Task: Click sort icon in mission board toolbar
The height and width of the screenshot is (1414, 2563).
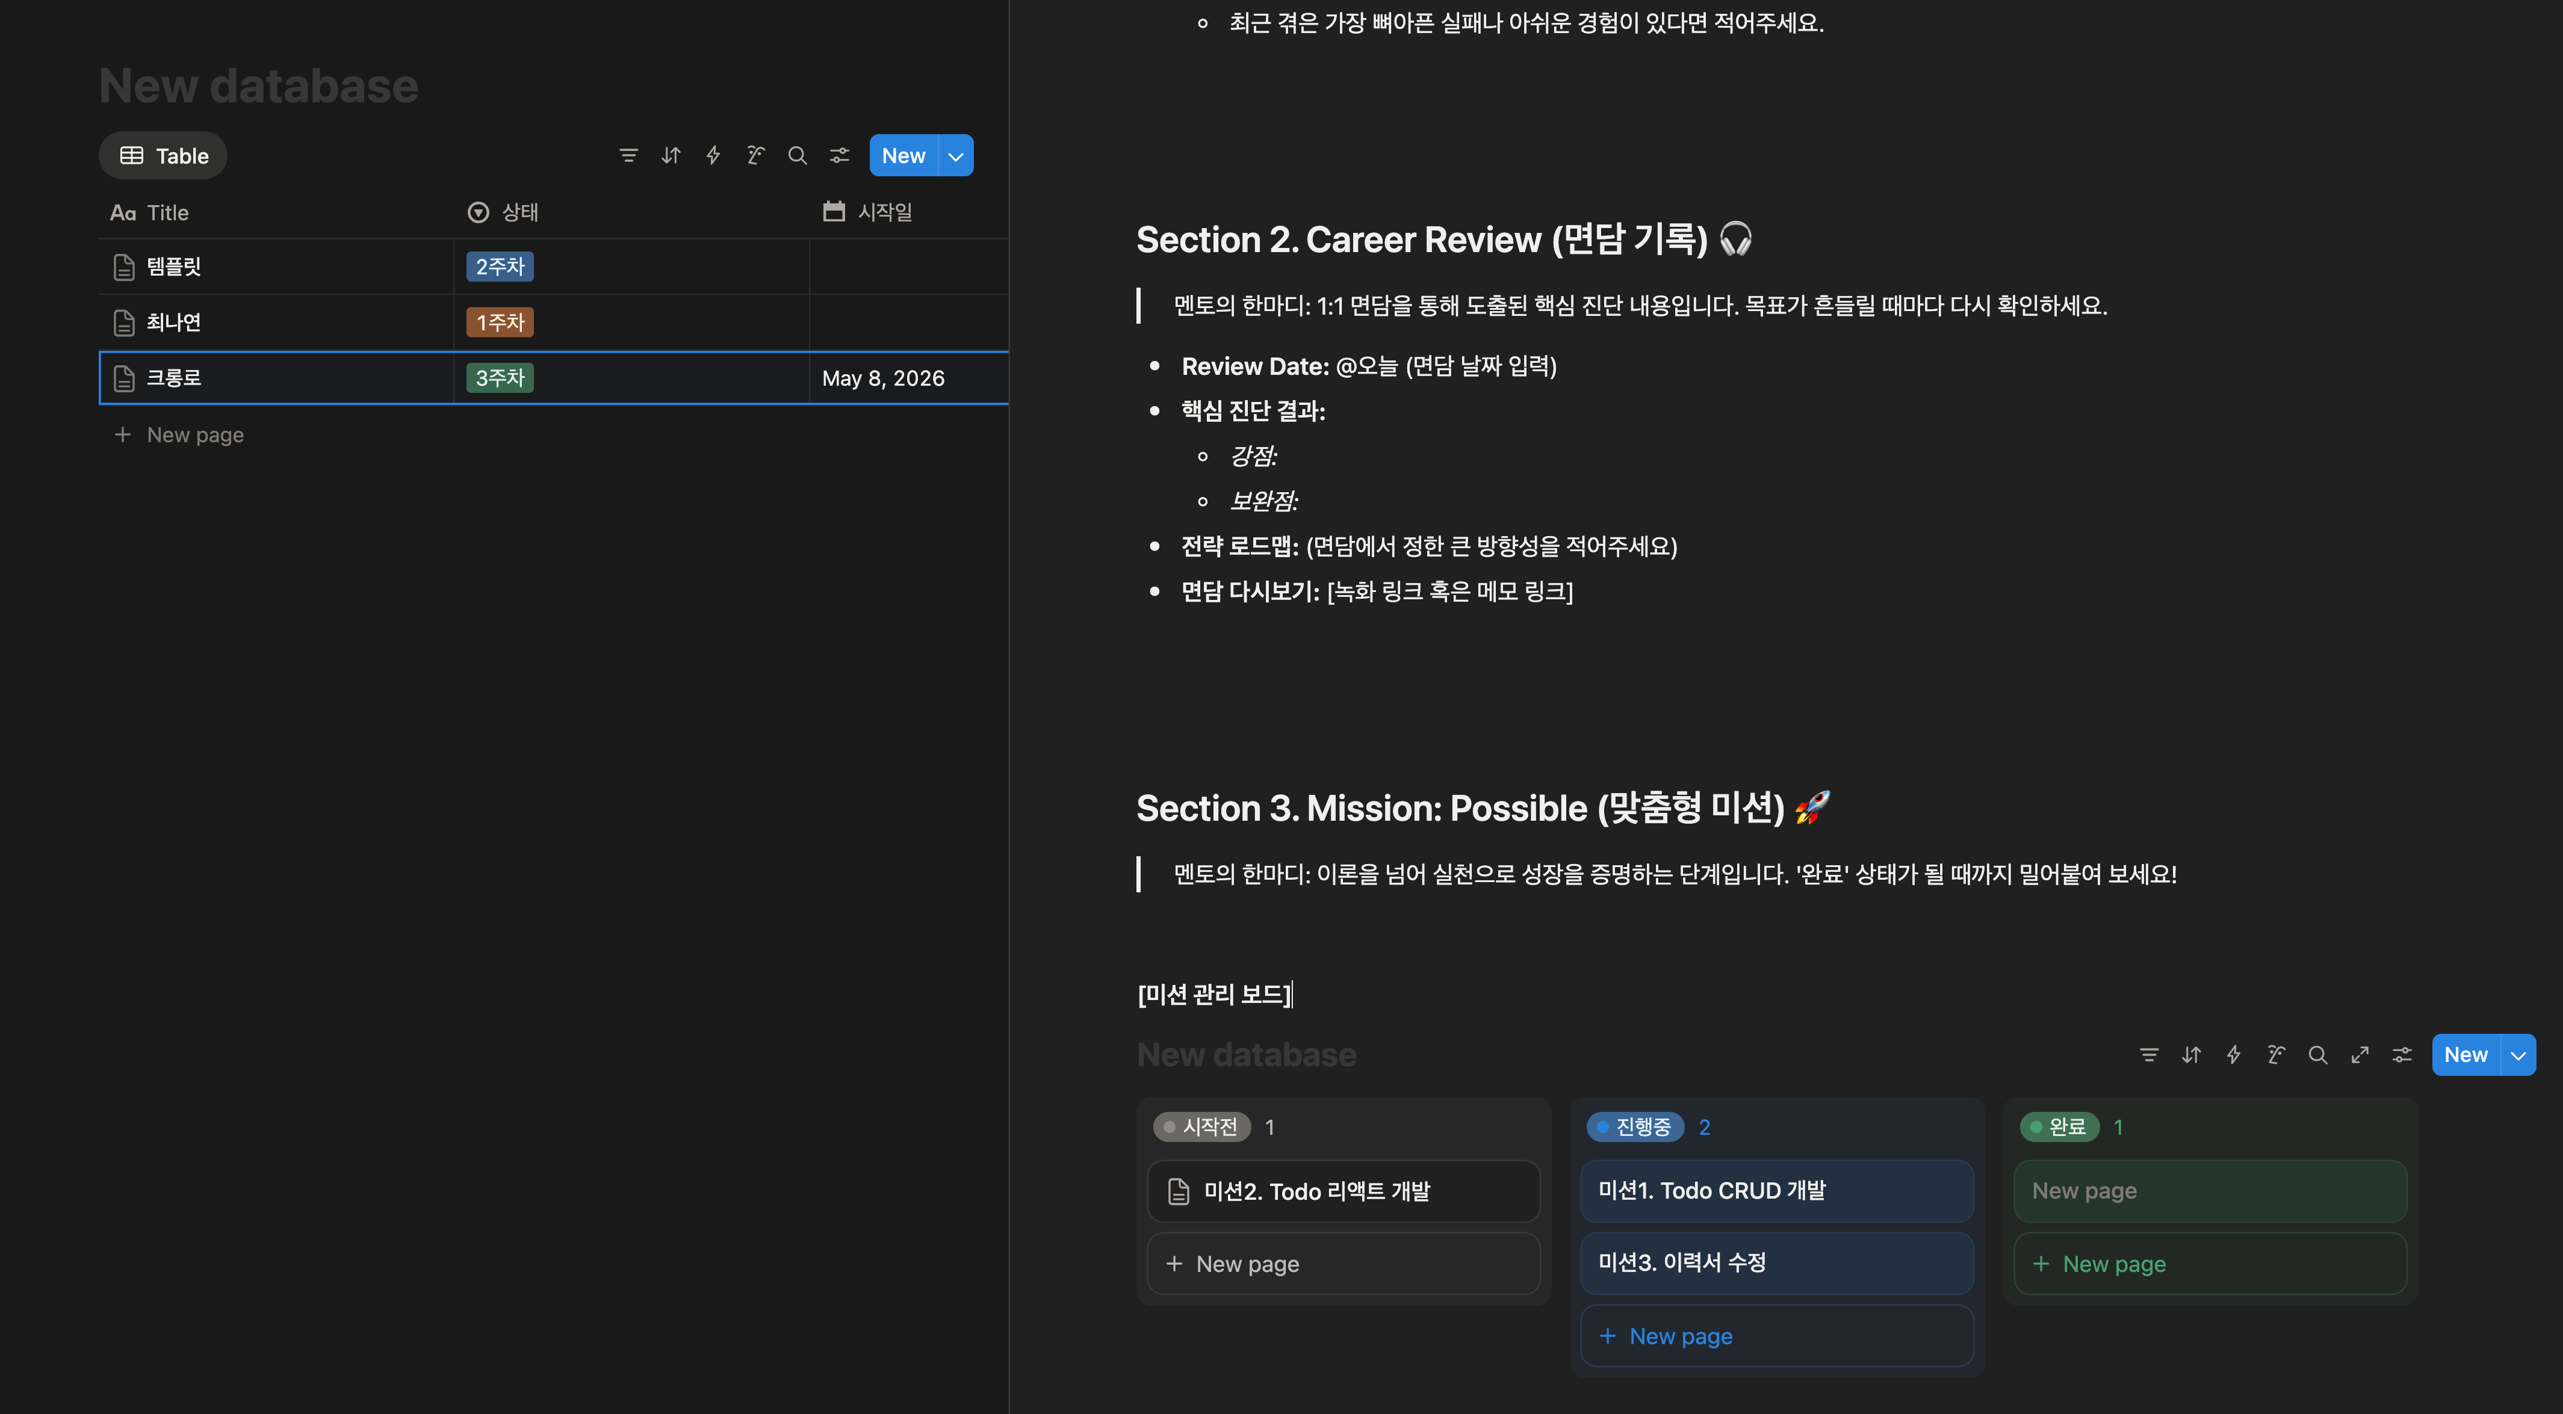Action: 2191,1055
